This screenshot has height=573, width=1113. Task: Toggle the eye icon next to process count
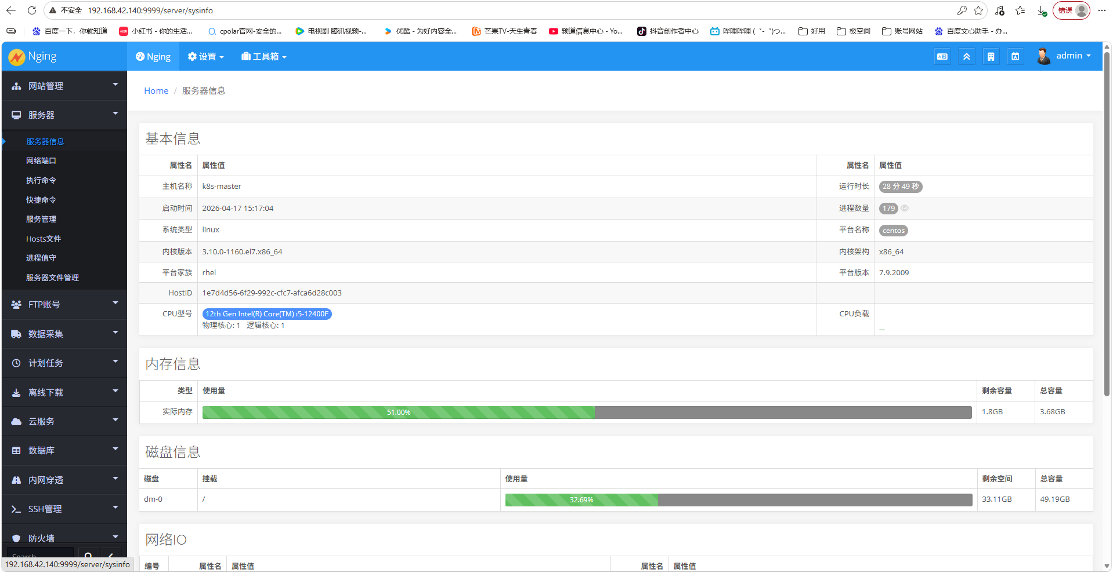pyautogui.click(x=905, y=209)
